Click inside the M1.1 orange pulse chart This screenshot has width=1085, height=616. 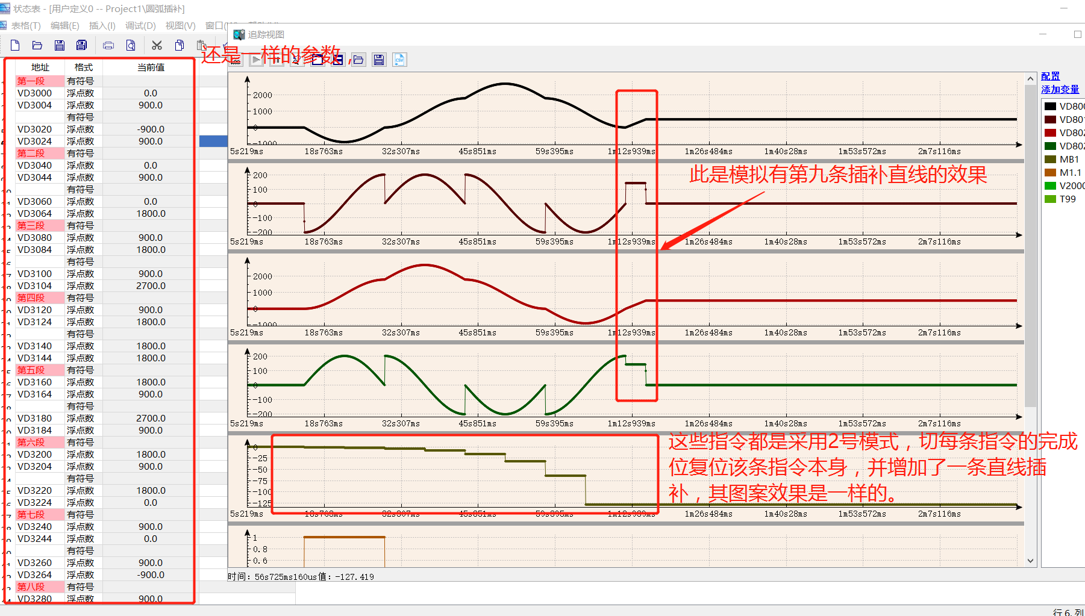click(x=627, y=547)
